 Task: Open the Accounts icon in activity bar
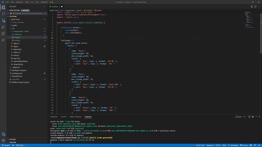tap(3, 134)
